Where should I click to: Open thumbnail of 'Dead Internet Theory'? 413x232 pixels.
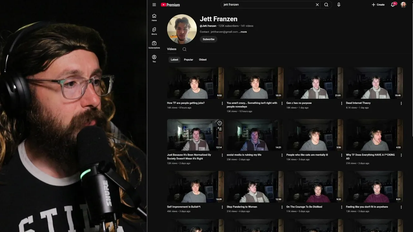click(374, 83)
